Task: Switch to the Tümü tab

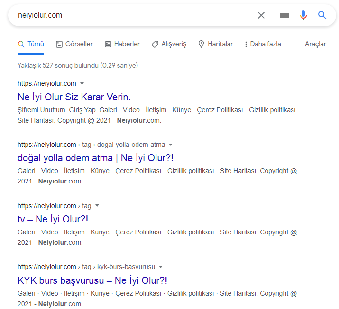Action: 31,44
